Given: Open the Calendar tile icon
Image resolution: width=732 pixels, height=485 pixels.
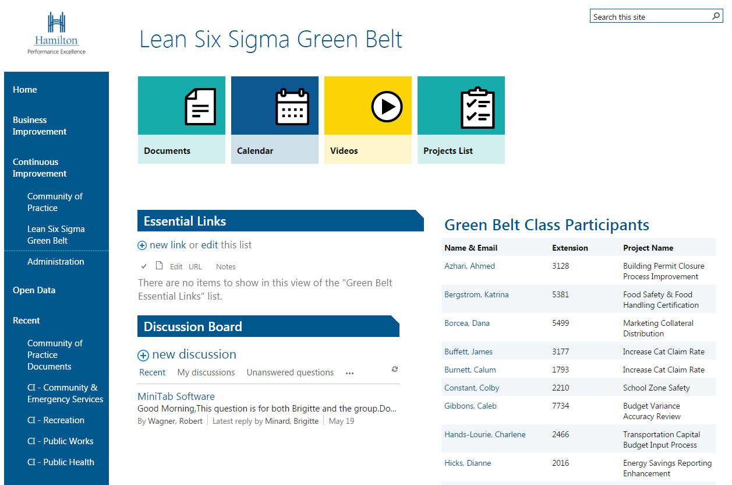Looking at the screenshot, I should pos(292,107).
